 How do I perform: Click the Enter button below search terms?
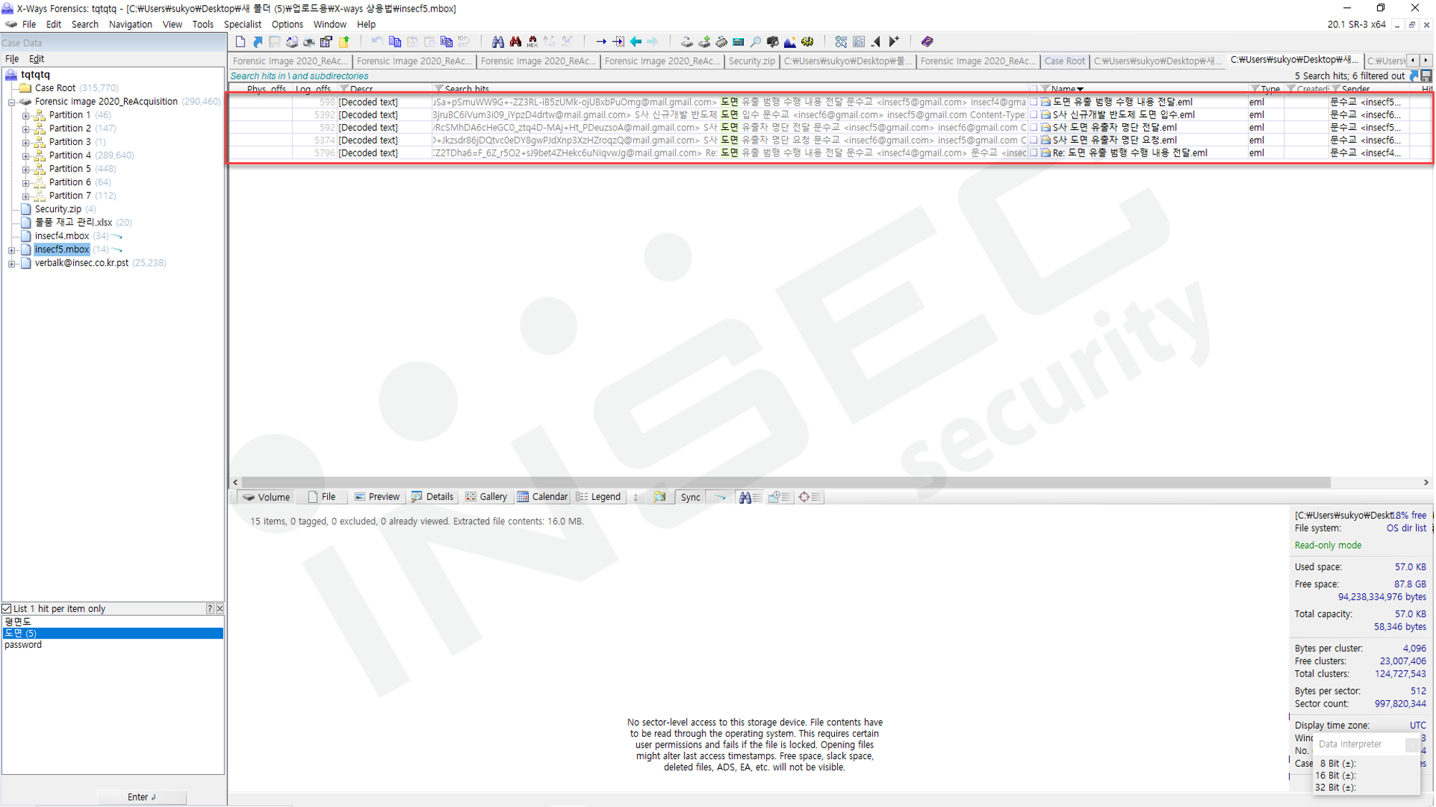[141, 797]
